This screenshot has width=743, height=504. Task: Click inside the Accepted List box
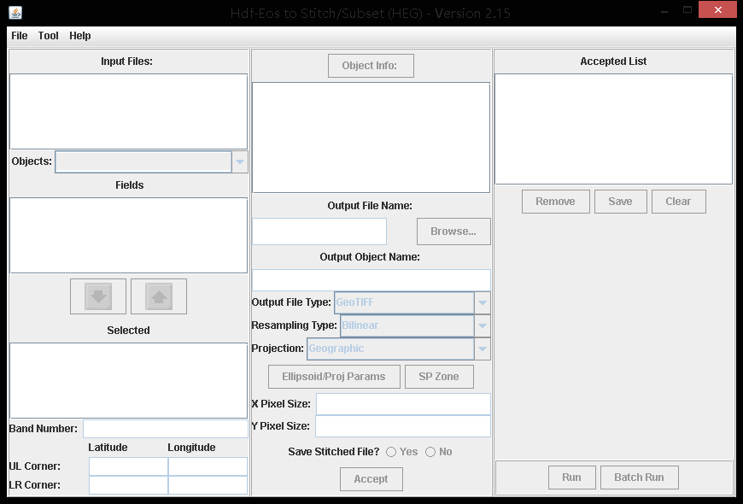[614, 128]
